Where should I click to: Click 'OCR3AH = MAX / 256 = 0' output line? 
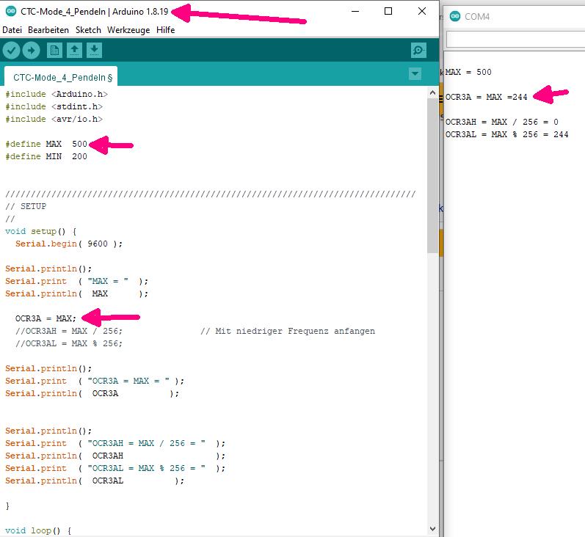pyautogui.click(x=502, y=122)
